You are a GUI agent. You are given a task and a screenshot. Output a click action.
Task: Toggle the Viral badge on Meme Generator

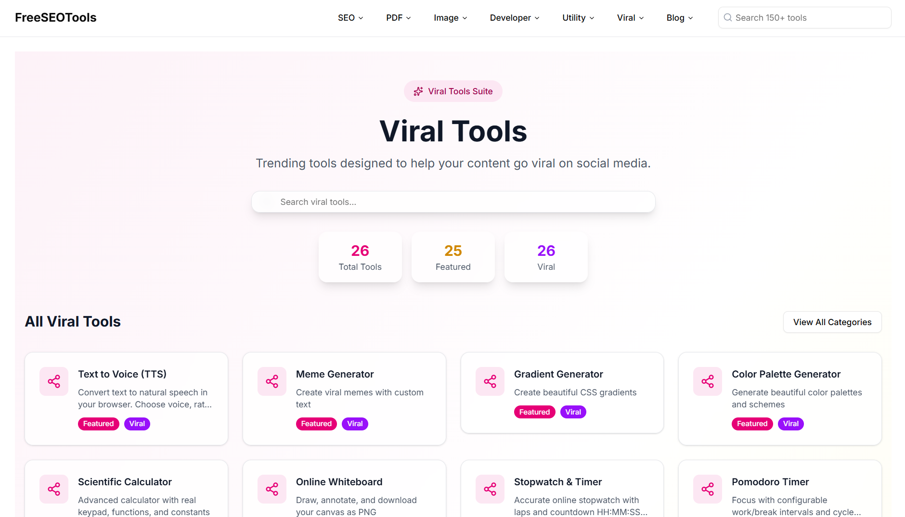coord(355,424)
